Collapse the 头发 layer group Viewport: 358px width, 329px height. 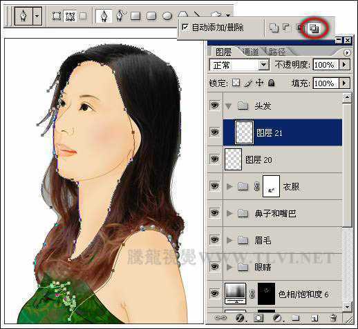[x=229, y=106]
